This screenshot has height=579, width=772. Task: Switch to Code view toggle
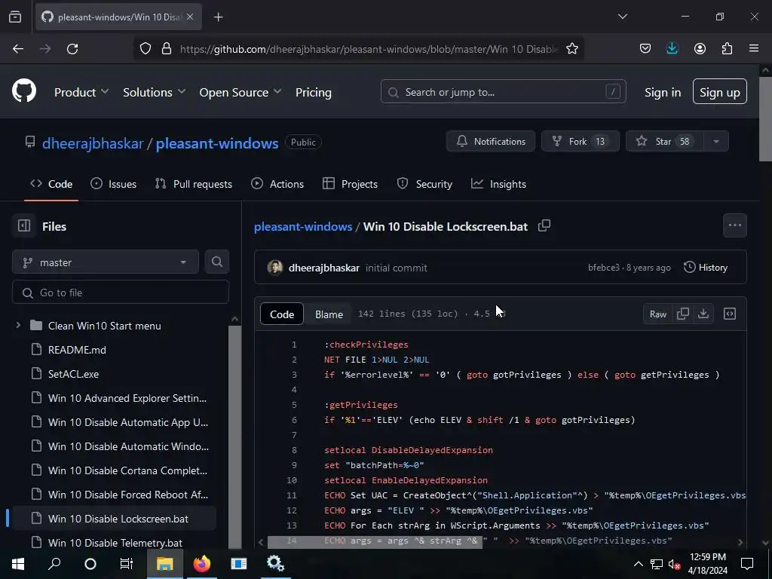(282, 314)
